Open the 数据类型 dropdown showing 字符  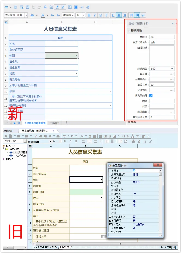point(172,69)
